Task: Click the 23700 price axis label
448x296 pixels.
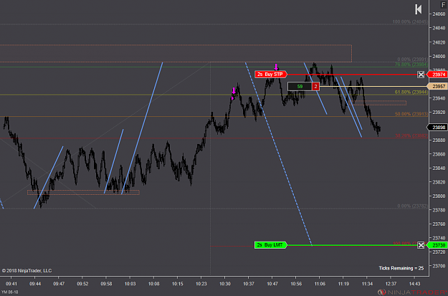Action: point(439,266)
